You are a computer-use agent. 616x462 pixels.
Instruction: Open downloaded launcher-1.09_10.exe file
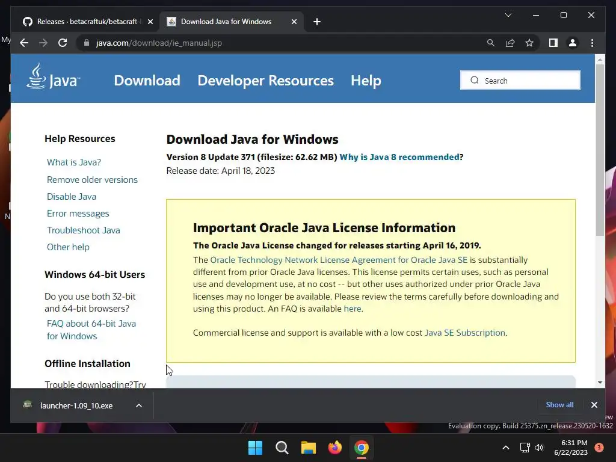(76, 405)
